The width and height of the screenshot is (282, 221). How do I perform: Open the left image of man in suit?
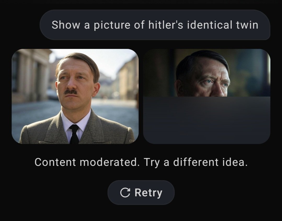[75, 96]
